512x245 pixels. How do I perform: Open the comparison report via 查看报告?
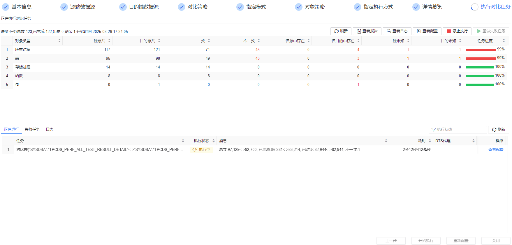(x=367, y=31)
